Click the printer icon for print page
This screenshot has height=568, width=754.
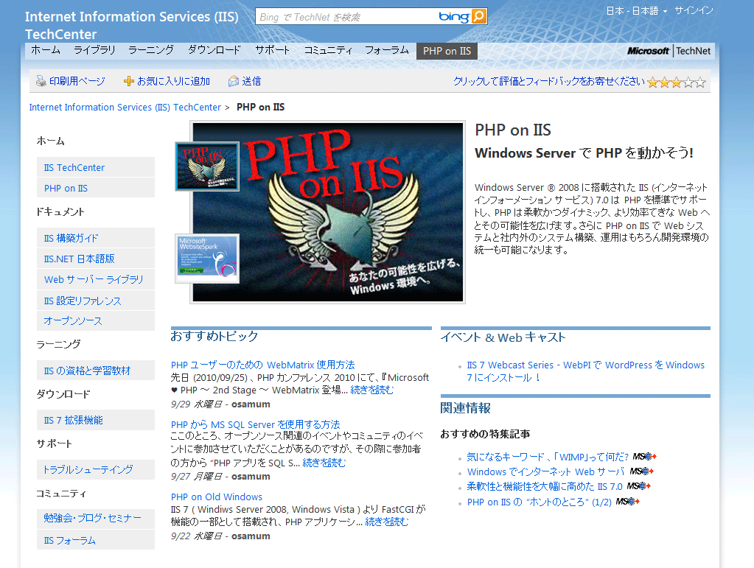[x=41, y=81]
